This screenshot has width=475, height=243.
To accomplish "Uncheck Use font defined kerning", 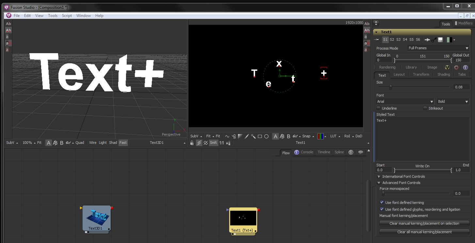I will click(382, 203).
